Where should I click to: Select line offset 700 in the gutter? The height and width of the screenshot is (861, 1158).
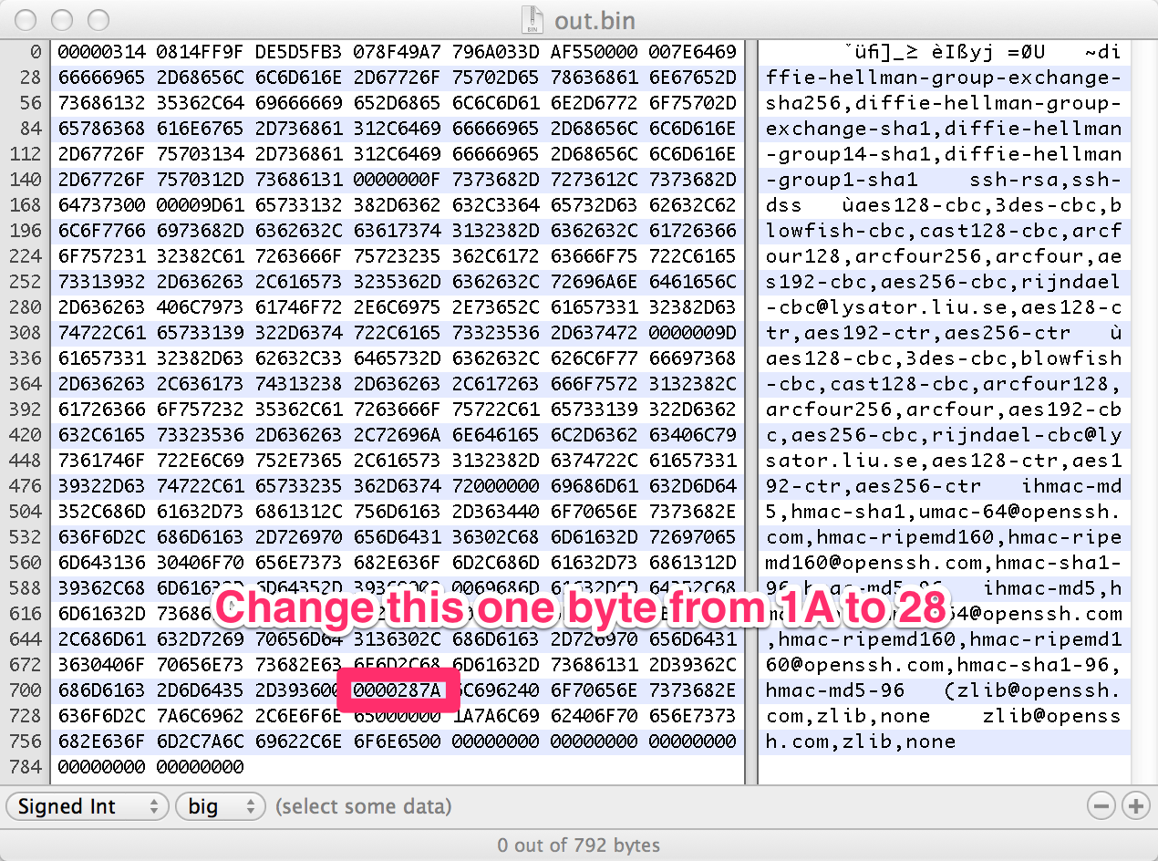coord(25,690)
